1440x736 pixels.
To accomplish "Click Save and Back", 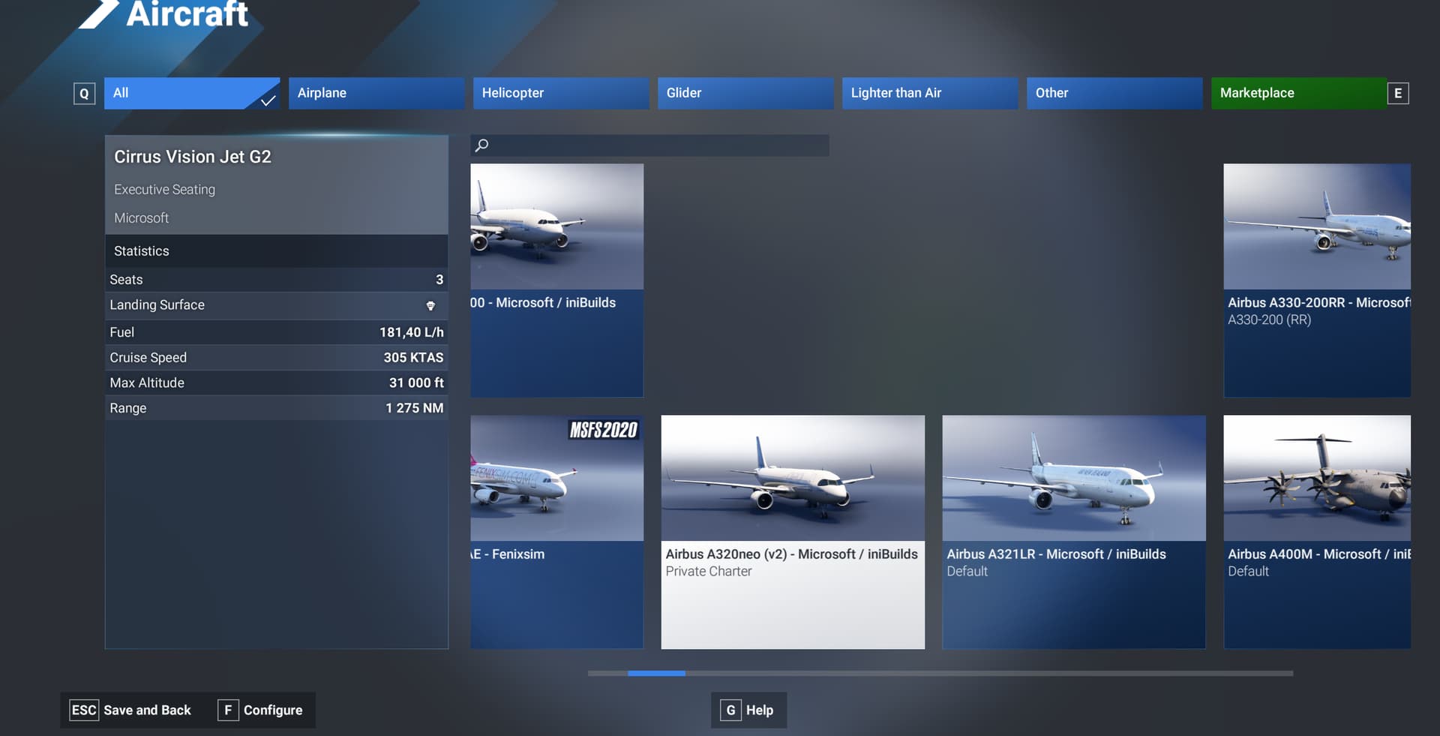I will [147, 710].
